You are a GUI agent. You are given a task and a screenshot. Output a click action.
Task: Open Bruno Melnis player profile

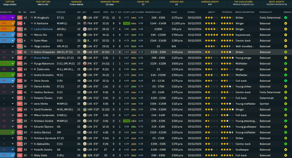coord(42,58)
